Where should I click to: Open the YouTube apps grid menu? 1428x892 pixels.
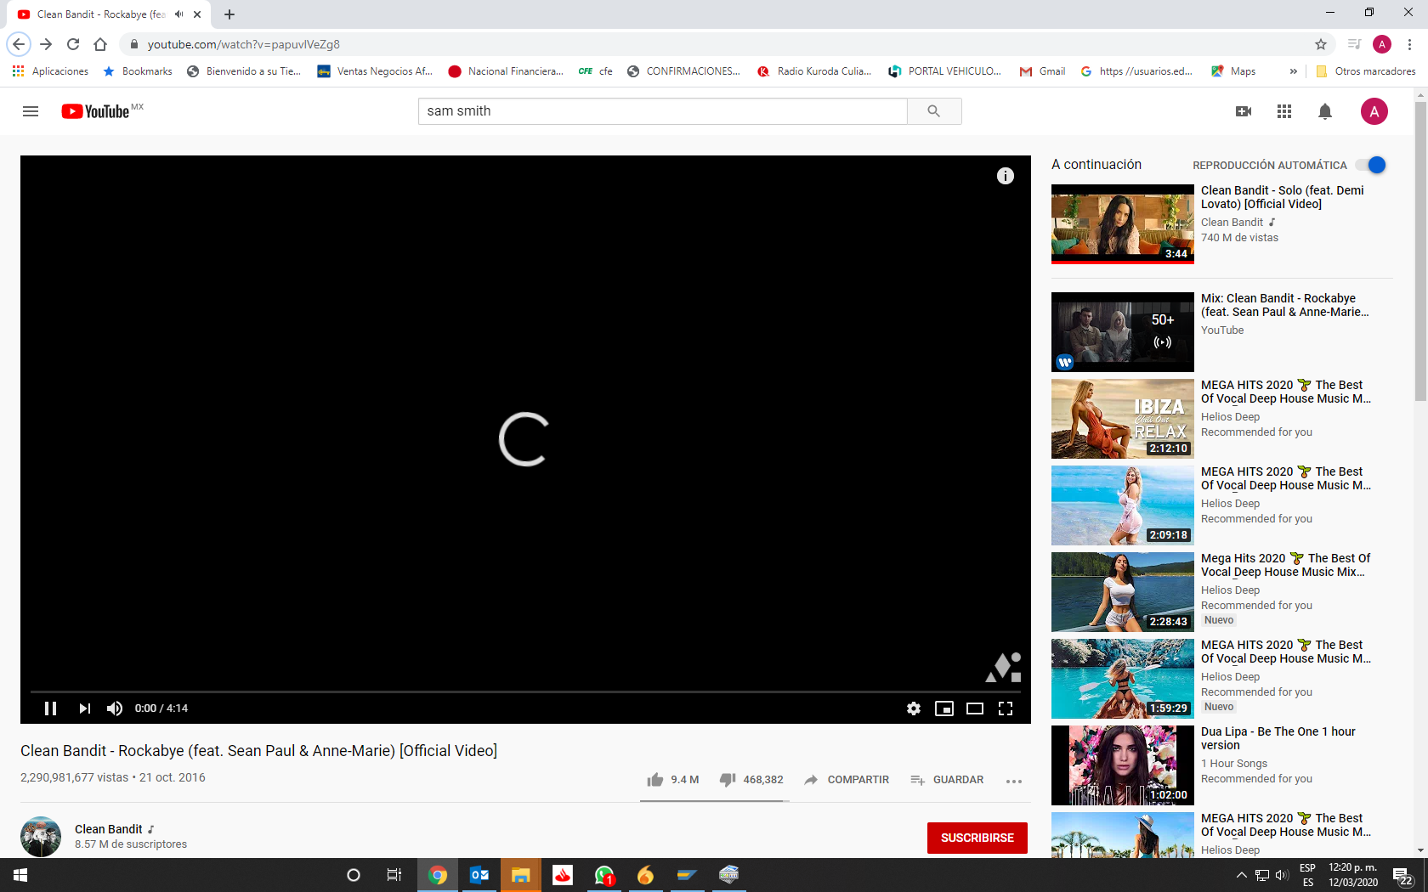pyautogui.click(x=1284, y=111)
